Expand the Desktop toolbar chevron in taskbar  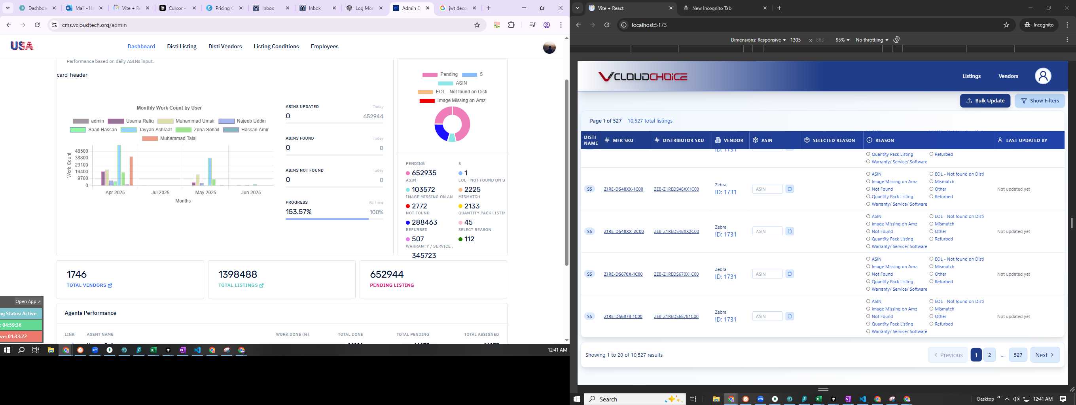[999, 397]
